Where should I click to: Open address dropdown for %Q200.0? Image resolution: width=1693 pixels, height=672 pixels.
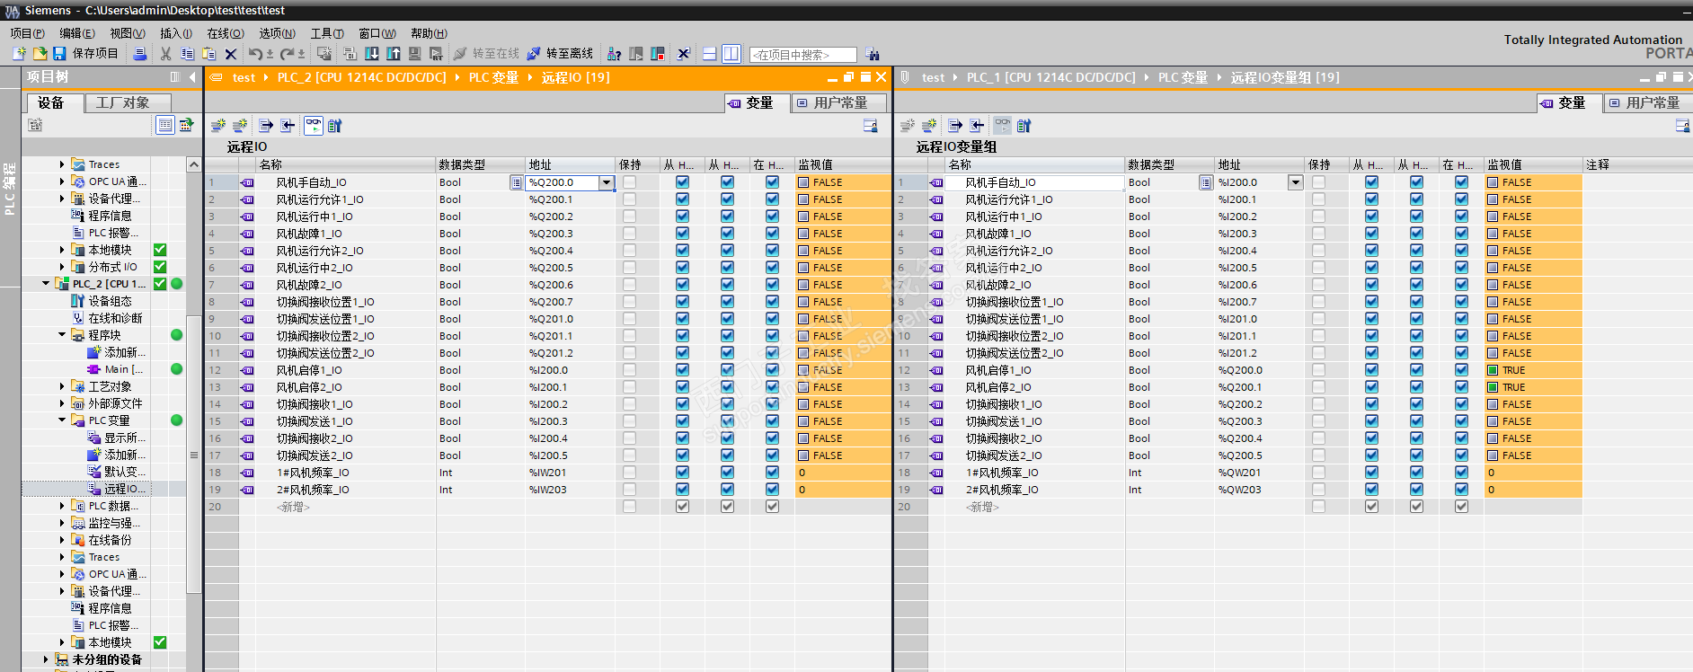[x=607, y=182]
